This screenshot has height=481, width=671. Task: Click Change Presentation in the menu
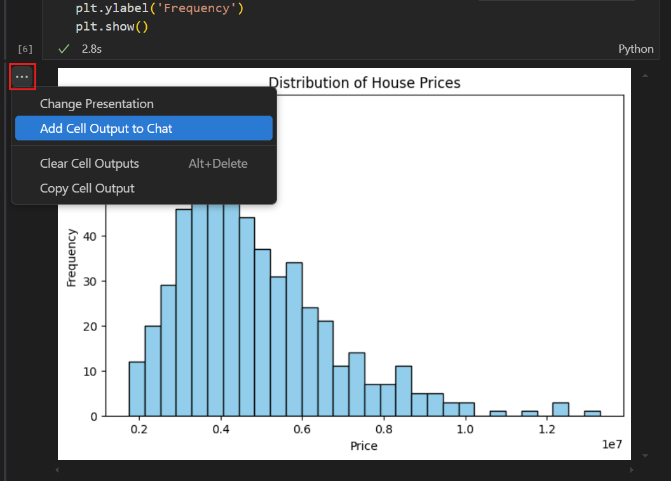pyautogui.click(x=96, y=104)
